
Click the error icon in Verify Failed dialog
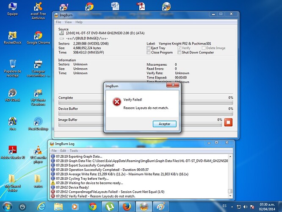(116, 102)
